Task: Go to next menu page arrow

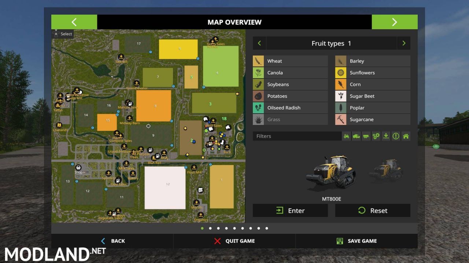Action: (x=395, y=22)
